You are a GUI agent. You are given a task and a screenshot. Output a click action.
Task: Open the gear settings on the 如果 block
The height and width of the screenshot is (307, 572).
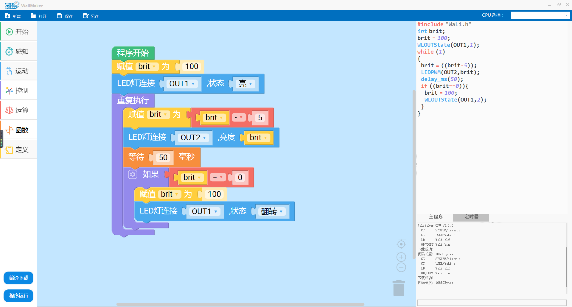click(133, 174)
